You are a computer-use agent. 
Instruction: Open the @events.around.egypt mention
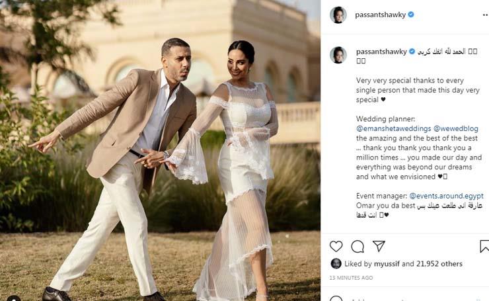[x=446, y=196]
